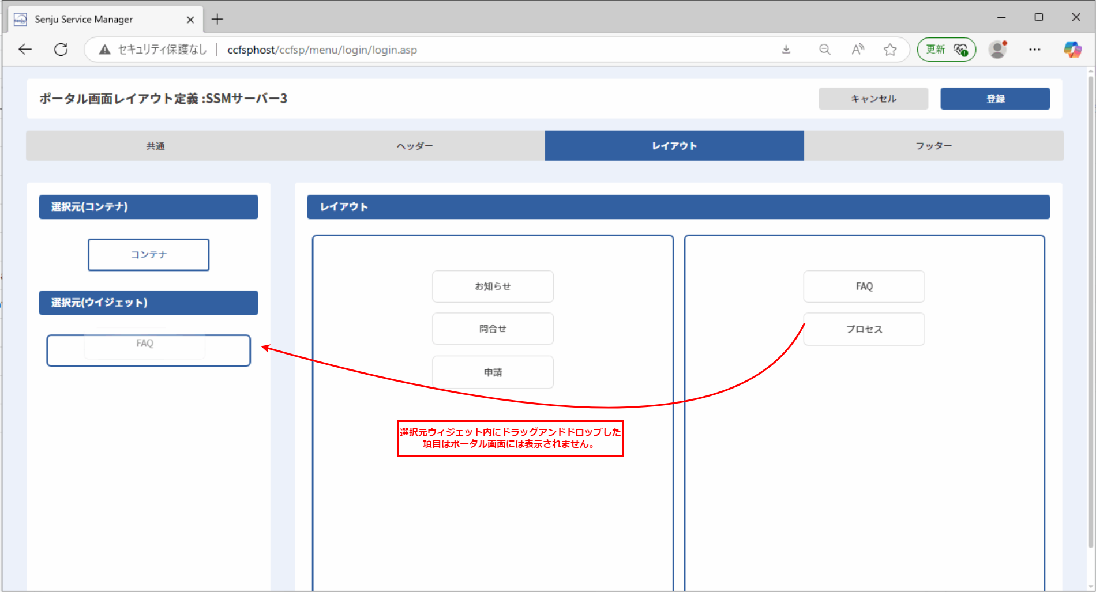Launch the Copilot icon
The height and width of the screenshot is (592, 1096).
[1073, 50]
